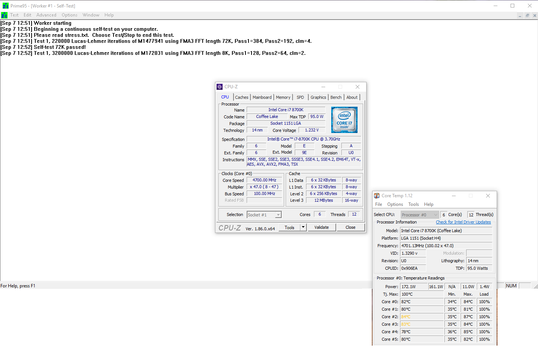Open Check for Intel Driver Updates link

point(463,222)
